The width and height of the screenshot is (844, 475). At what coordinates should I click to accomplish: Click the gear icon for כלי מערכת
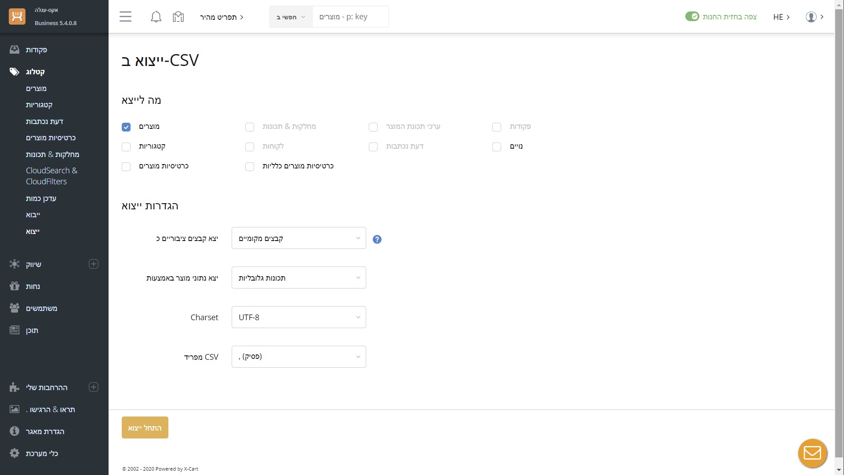(15, 453)
